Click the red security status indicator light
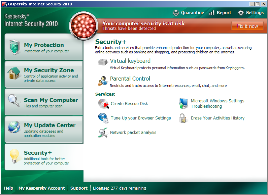Image resolution: width=268 pixels, height=195 pixels. point(83,26)
